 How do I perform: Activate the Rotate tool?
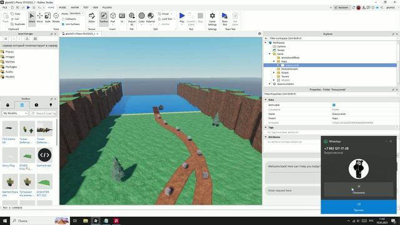(56, 18)
